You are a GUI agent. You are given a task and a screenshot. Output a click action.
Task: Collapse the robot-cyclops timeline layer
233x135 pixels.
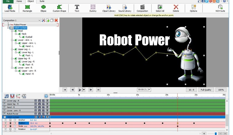pyautogui.click(x=5, y=117)
